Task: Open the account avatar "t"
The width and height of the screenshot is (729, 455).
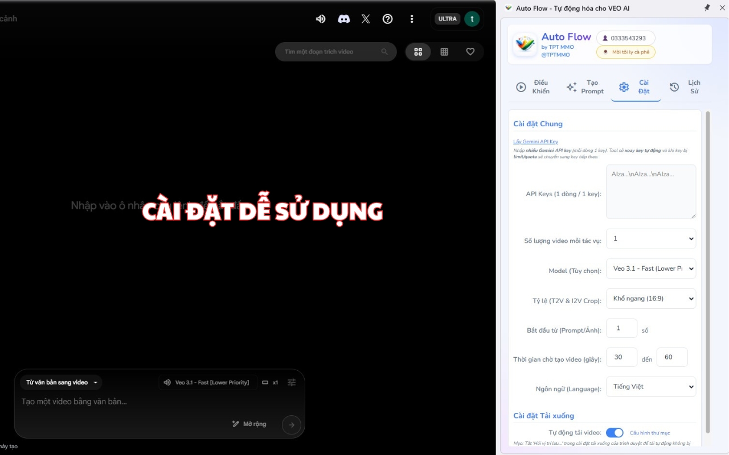Action: click(x=472, y=19)
